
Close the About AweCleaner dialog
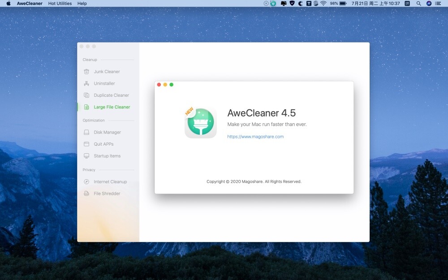coord(159,85)
